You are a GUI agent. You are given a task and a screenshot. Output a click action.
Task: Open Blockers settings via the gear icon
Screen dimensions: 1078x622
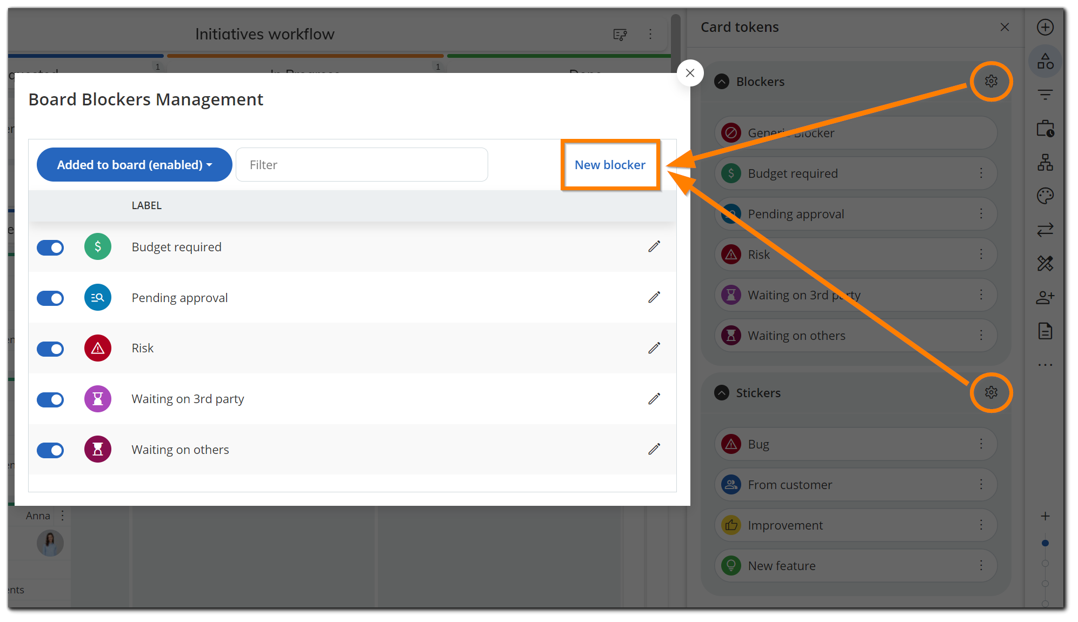(x=991, y=81)
